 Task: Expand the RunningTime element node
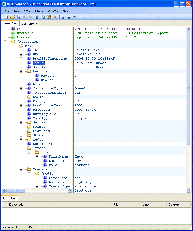click(21, 114)
